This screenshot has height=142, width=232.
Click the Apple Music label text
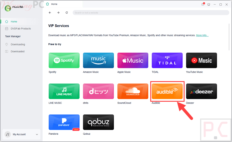coord(124,72)
